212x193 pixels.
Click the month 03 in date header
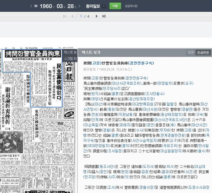60,6
